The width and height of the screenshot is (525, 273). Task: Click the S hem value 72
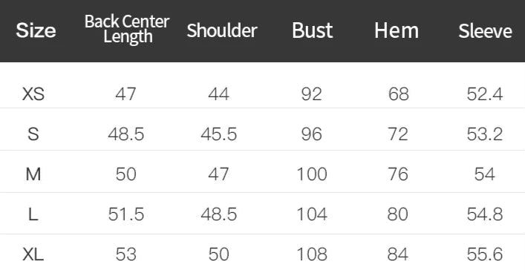point(398,134)
